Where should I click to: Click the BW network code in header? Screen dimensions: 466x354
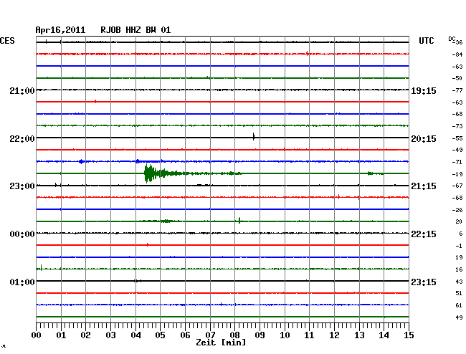coord(151,30)
